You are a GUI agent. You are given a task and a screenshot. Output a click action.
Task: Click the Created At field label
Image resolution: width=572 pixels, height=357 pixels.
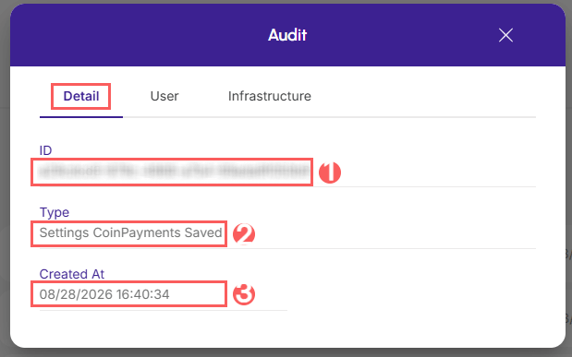tap(72, 274)
